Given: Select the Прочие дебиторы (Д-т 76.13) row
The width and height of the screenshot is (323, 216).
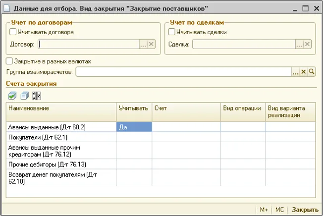Looking at the screenshot, I should (161, 164).
